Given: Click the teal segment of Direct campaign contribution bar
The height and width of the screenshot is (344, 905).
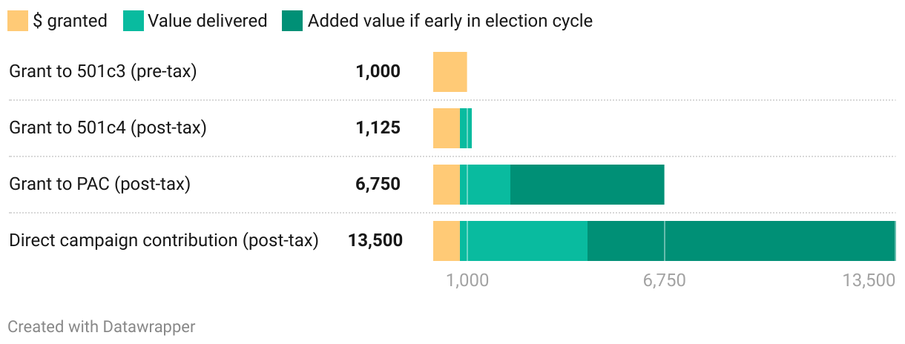Looking at the screenshot, I should 527,241.
